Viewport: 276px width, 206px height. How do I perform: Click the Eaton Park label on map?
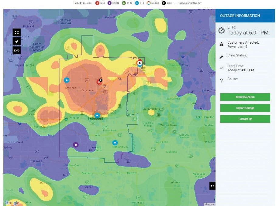(x=110, y=130)
